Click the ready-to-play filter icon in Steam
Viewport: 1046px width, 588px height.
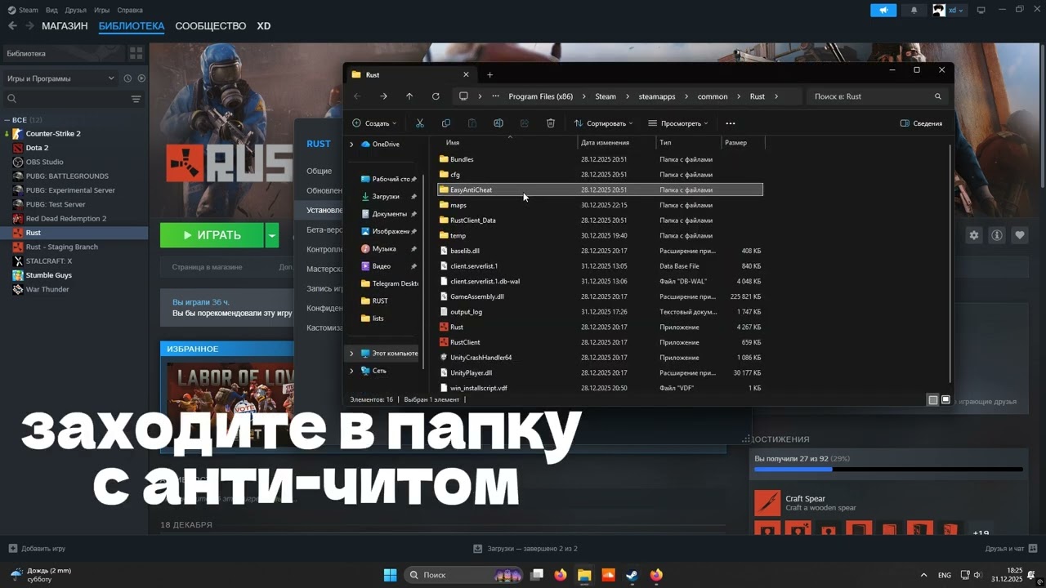tap(141, 78)
